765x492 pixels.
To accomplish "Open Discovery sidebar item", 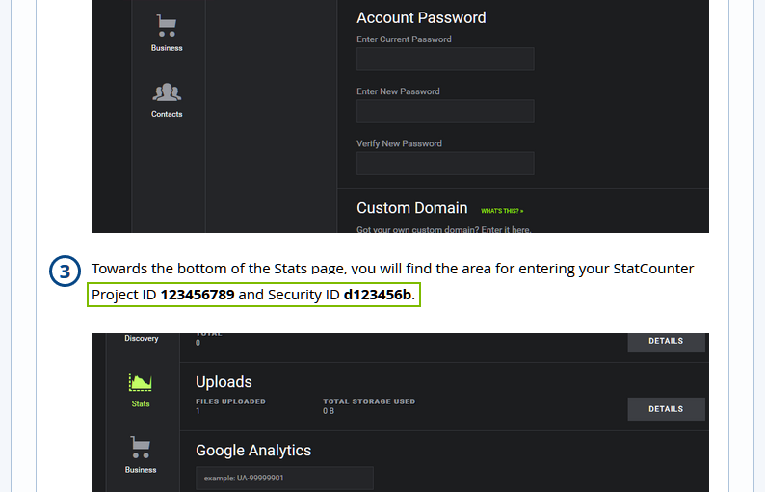I will click(x=142, y=338).
